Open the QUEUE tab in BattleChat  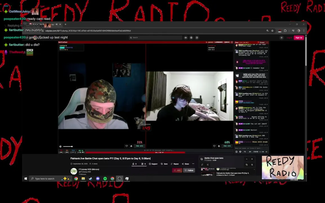tap(227, 42)
